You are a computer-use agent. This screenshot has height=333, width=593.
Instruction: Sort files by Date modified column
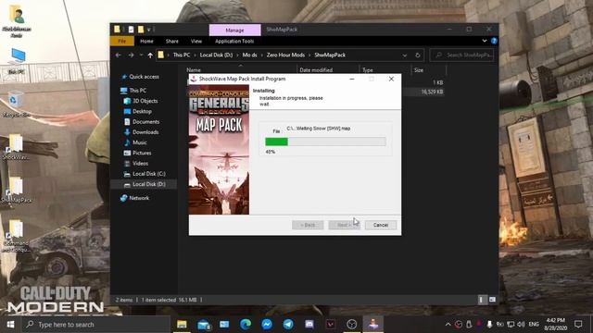click(x=316, y=70)
